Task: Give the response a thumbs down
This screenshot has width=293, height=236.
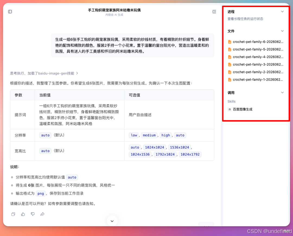Action: pyautogui.click(x=33, y=214)
